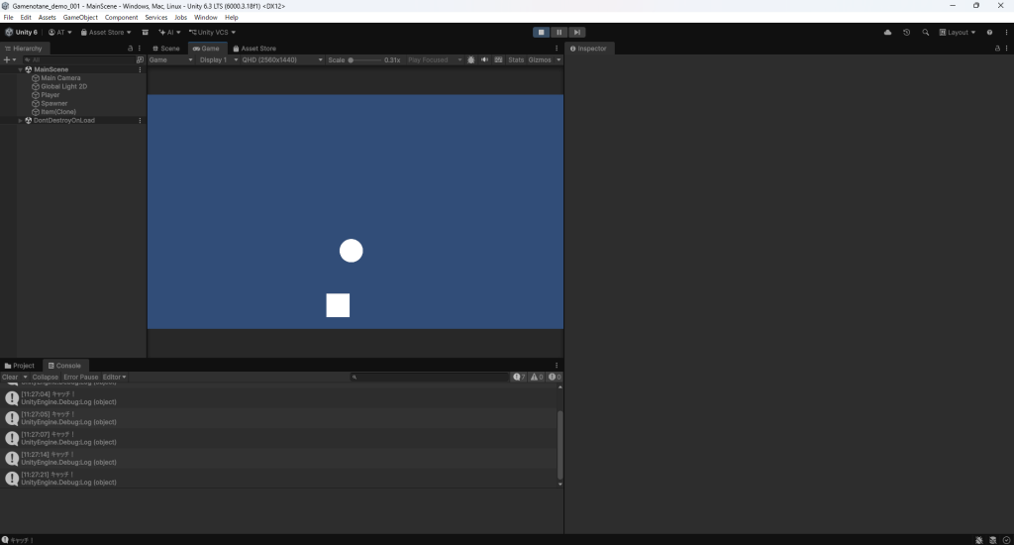The image size is (1014, 545).
Task: Open the Game/Simulator view mode dropdown
Action: [170, 59]
